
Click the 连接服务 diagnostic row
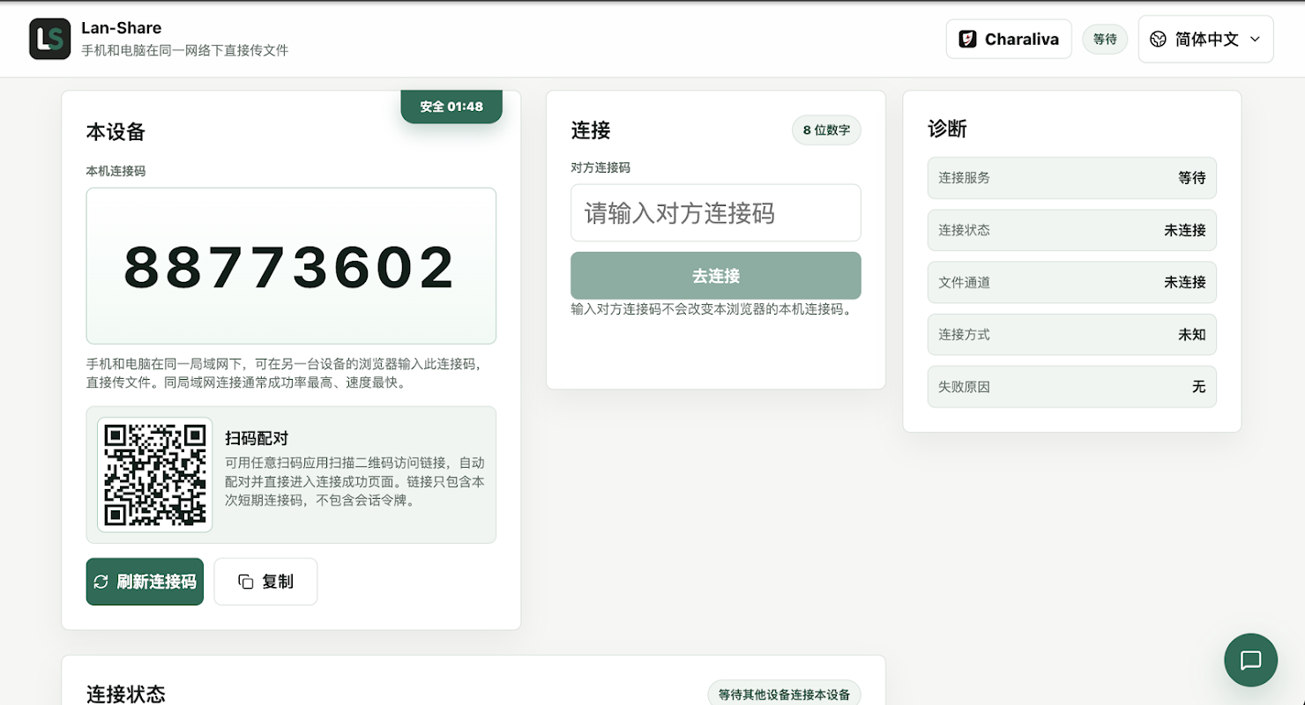pyautogui.click(x=1072, y=178)
